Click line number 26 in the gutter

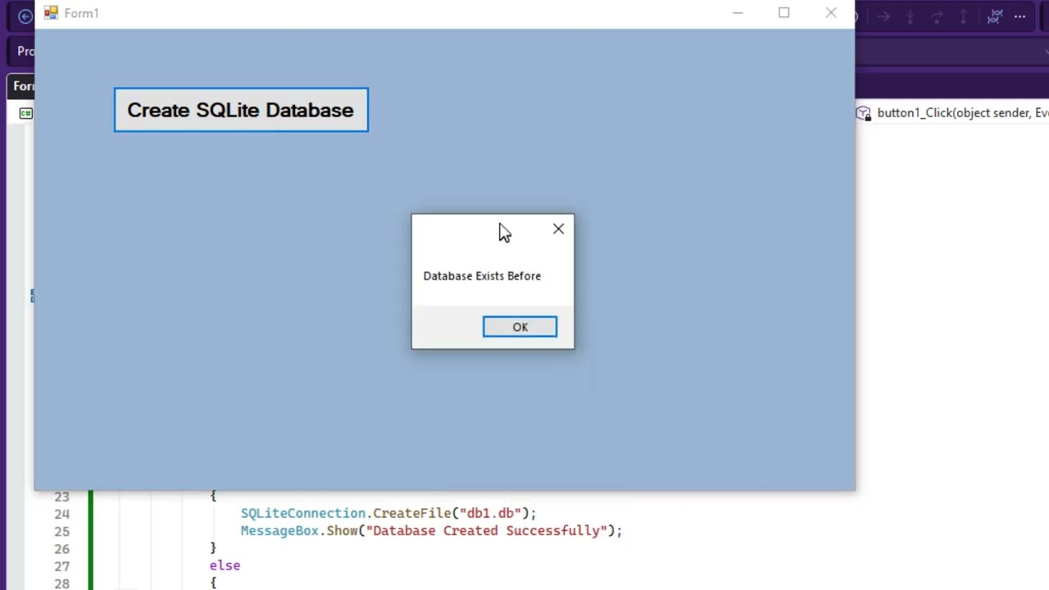[x=61, y=549]
